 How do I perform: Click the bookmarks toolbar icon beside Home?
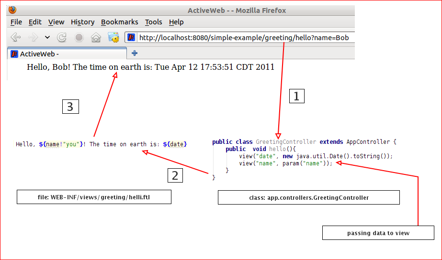(x=113, y=37)
